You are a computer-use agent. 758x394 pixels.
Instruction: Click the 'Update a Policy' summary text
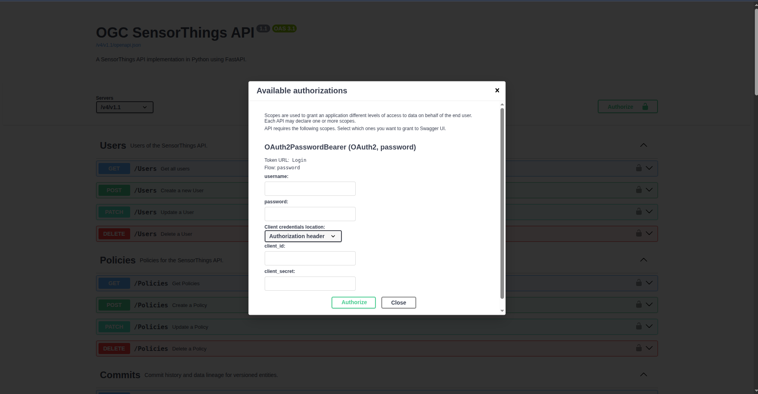190,327
